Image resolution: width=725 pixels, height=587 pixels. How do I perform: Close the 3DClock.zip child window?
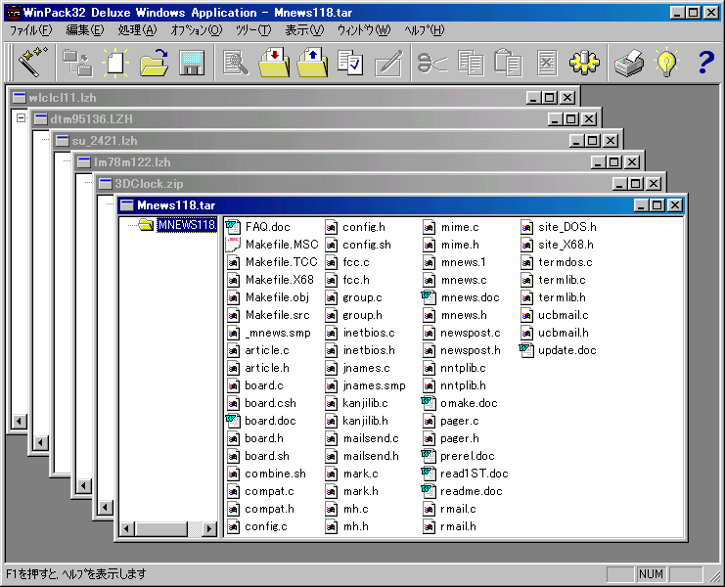[654, 184]
